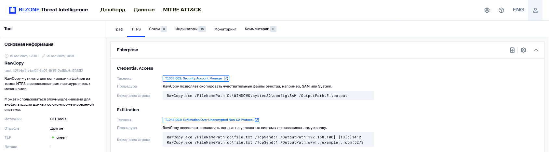Click the CTI Tools source value

(x=58, y=119)
